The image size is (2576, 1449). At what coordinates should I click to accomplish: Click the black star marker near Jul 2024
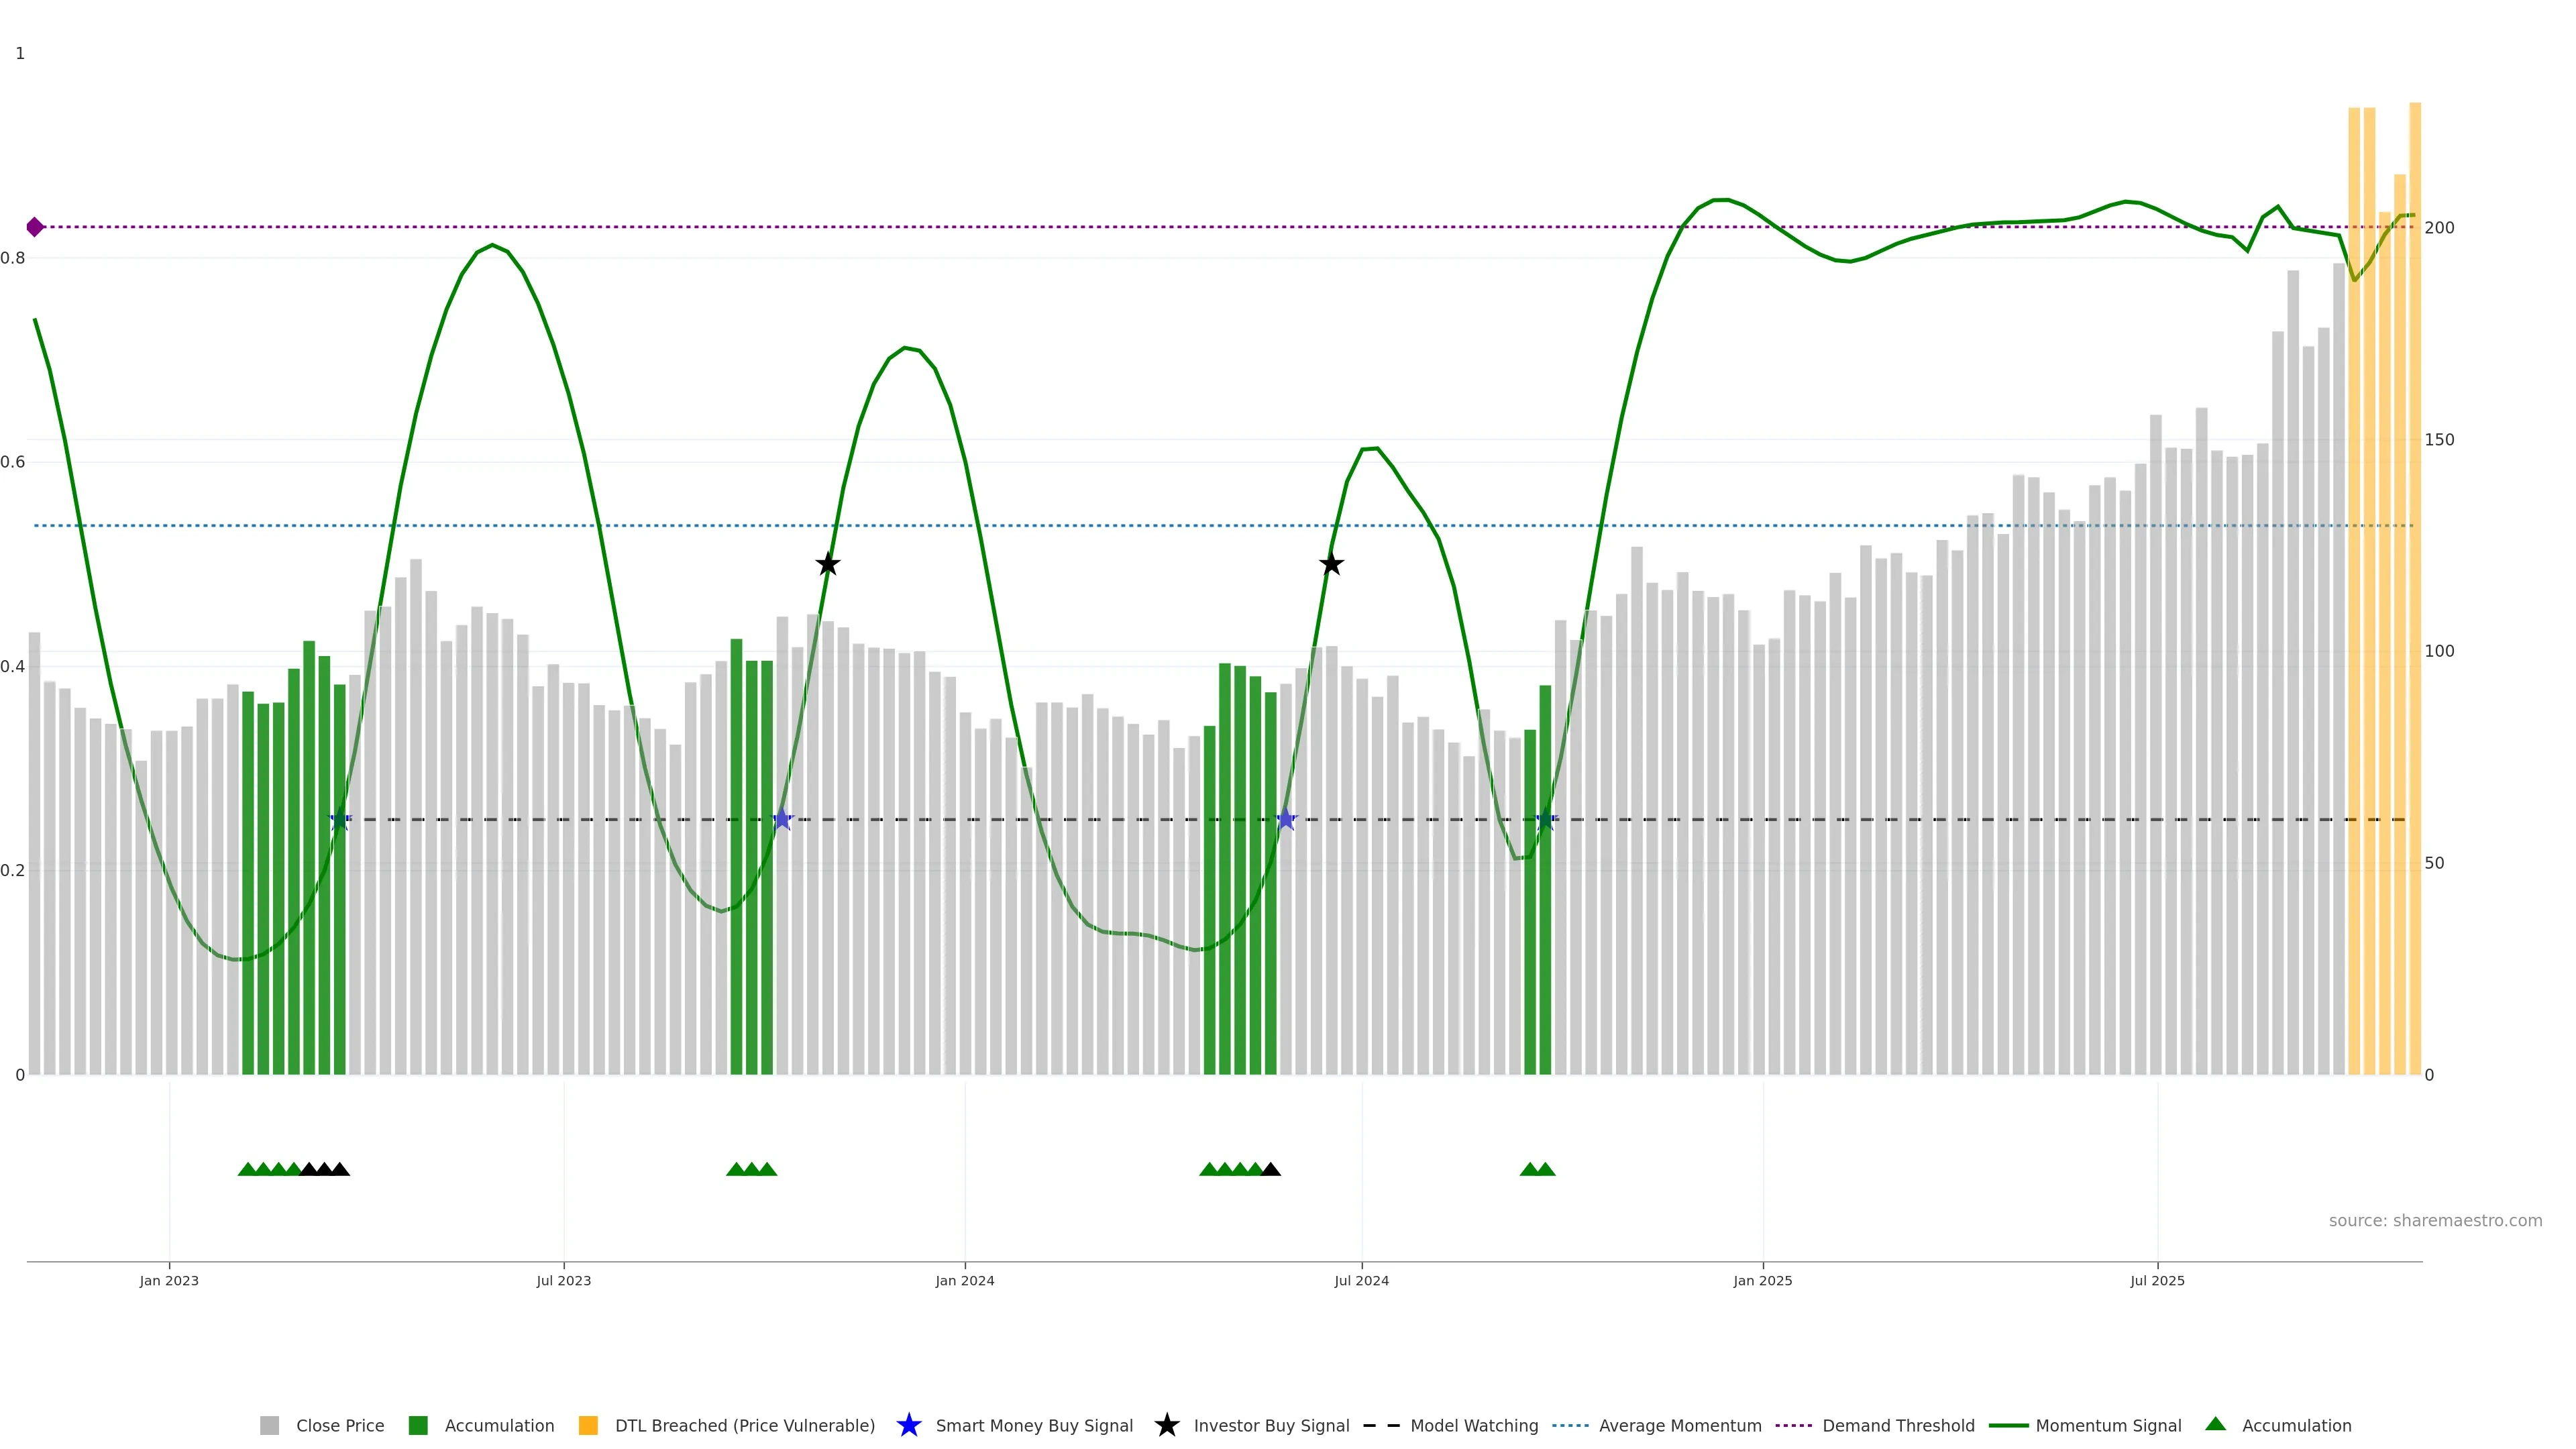tap(1331, 565)
